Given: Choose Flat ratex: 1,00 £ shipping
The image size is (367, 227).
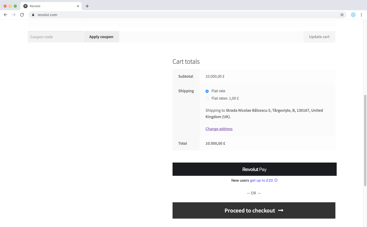Looking at the screenshot, I should [207, 99].
